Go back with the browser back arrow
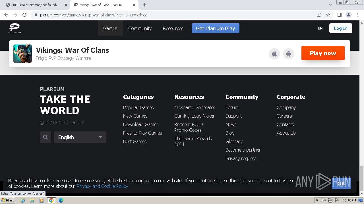This screenshot has height=204, width=364. click(x=6, y=15)
